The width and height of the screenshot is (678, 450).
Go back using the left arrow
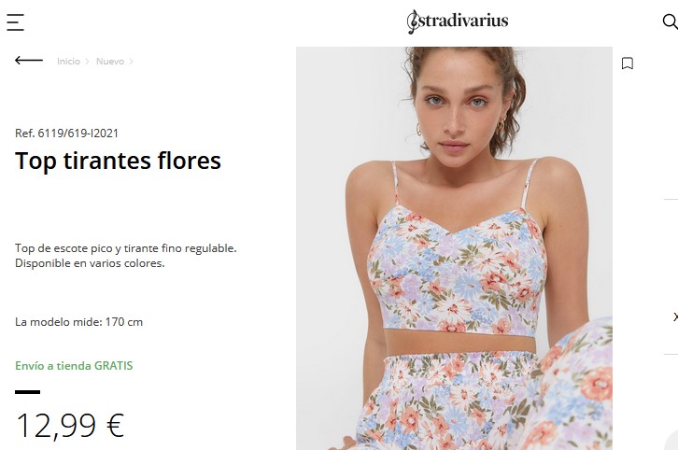29,61
